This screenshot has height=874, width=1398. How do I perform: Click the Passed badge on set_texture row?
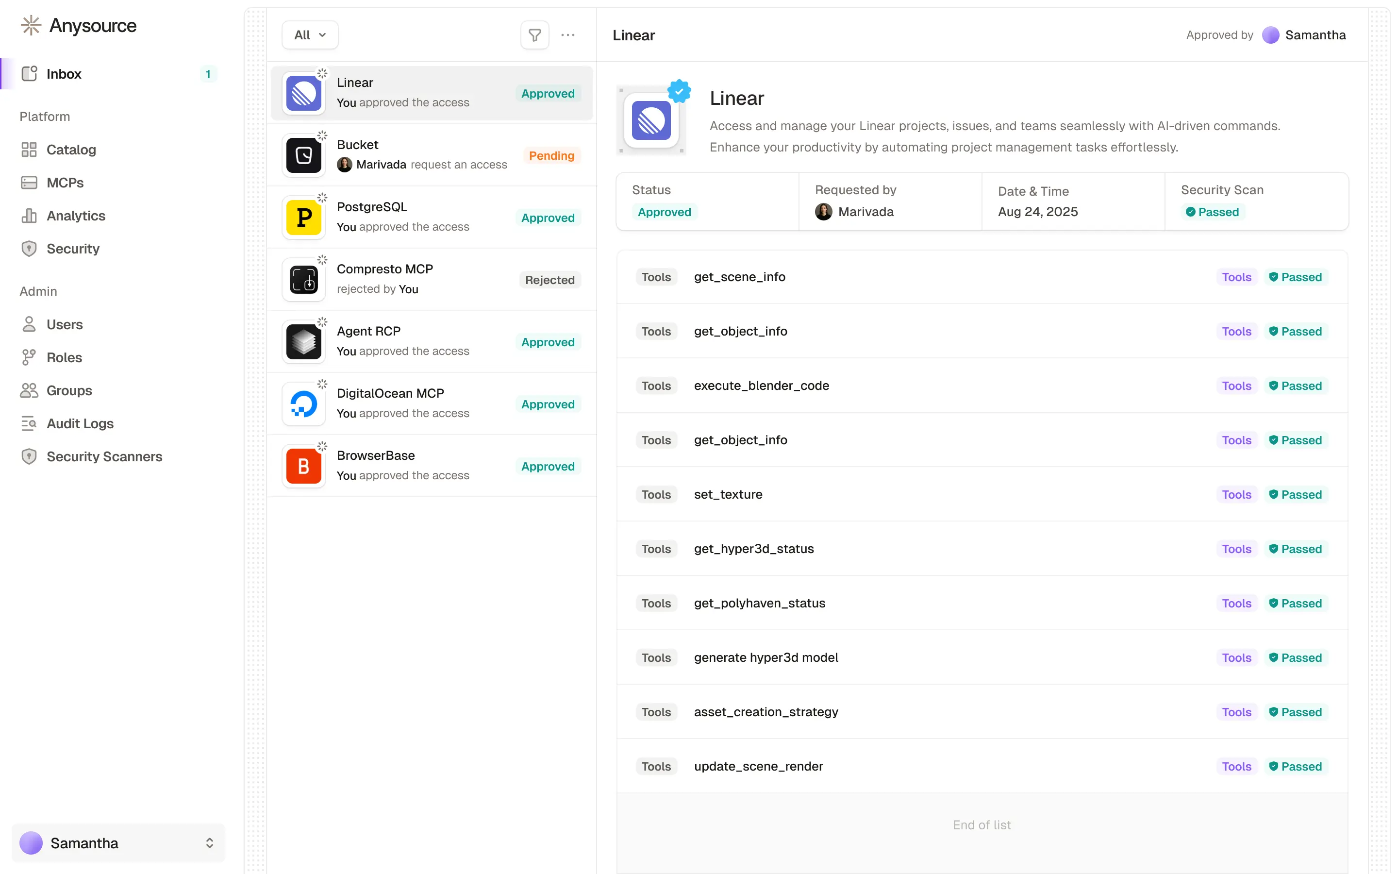[x=1295, y=495]
